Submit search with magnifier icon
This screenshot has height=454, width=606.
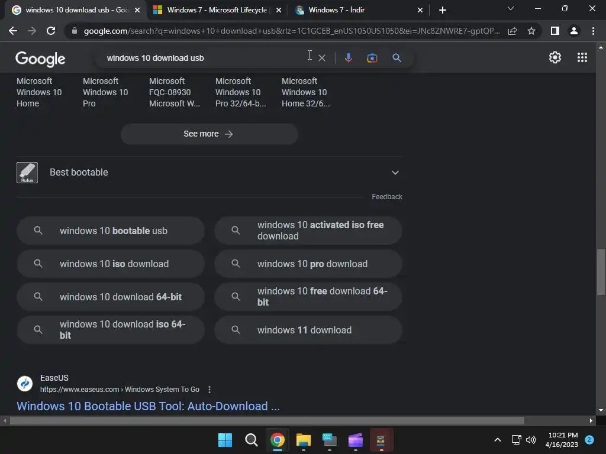point(397,58)
